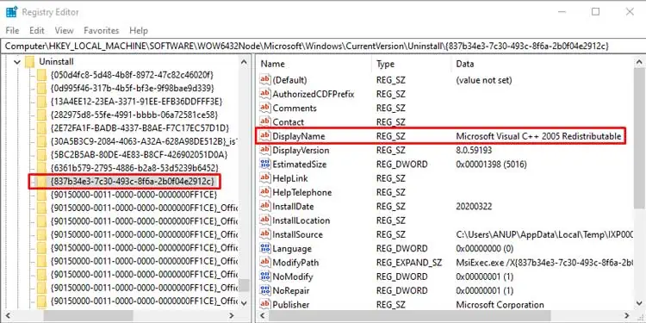Click the values pane right scroll arrow
Screen dimensions: 646x323
(x=627, y=315)
